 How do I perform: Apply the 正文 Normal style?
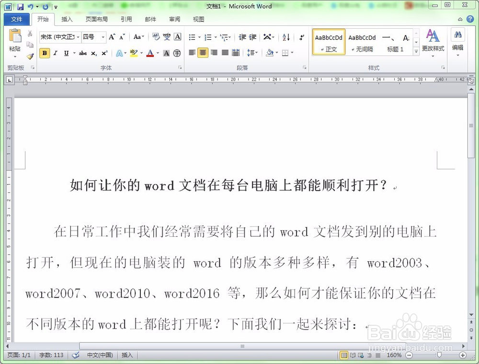[x=329, y=42]
